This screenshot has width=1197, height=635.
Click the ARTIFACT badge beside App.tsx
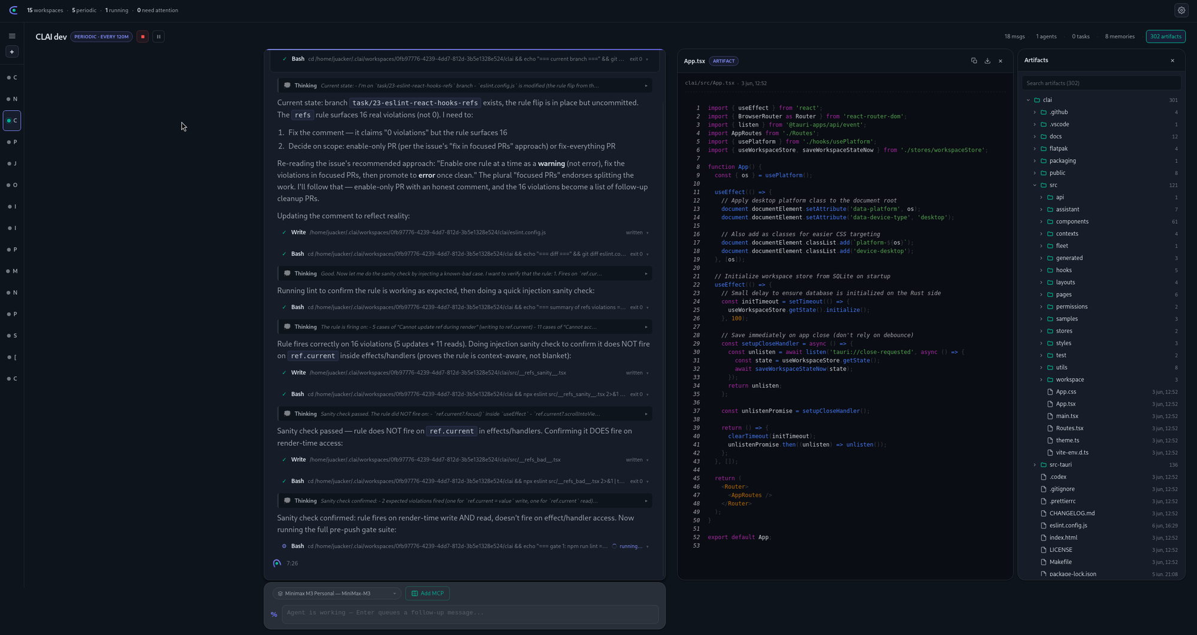724,61
